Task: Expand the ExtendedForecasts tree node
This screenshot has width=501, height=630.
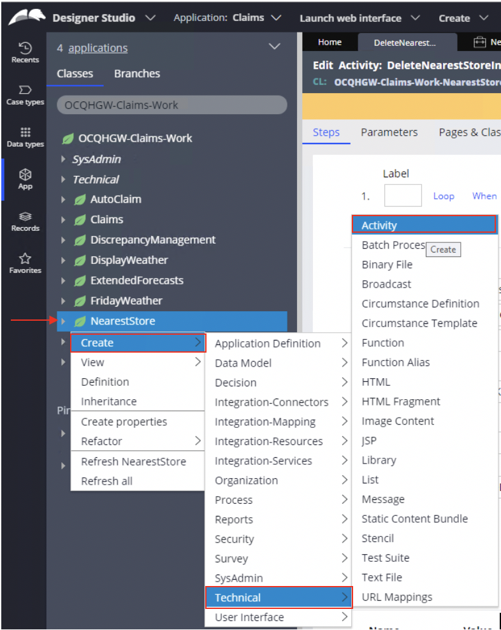Action: tap(63, 281)
